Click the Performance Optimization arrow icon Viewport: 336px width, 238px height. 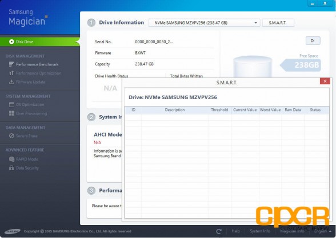point(11,73)
